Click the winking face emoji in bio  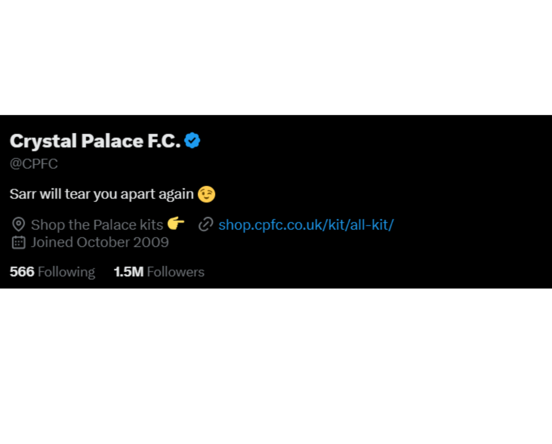(x=207, y=194)
